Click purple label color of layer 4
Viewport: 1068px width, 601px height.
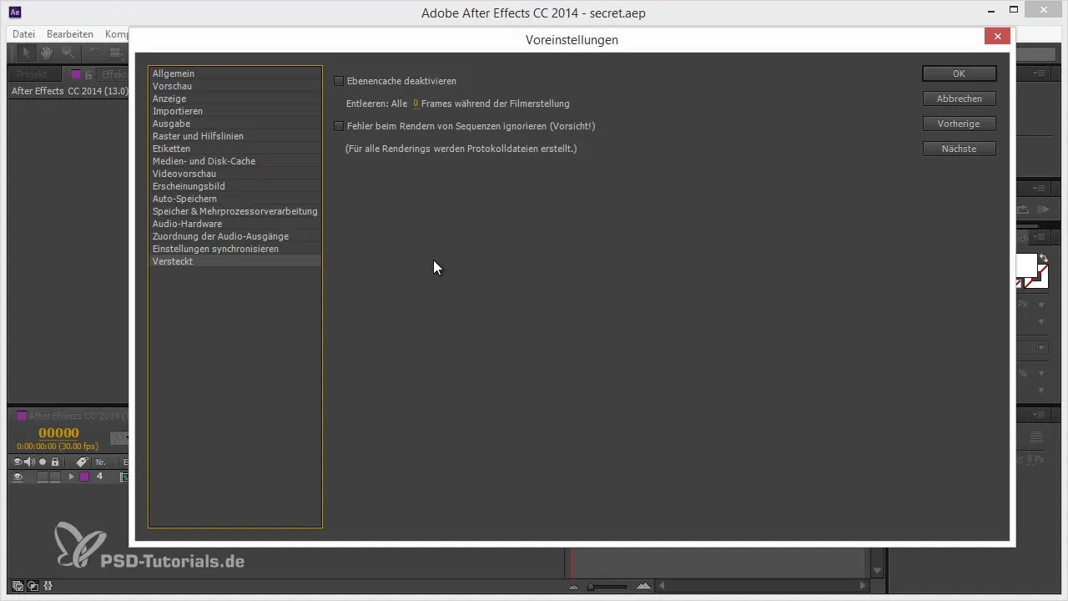pos(84,477)
